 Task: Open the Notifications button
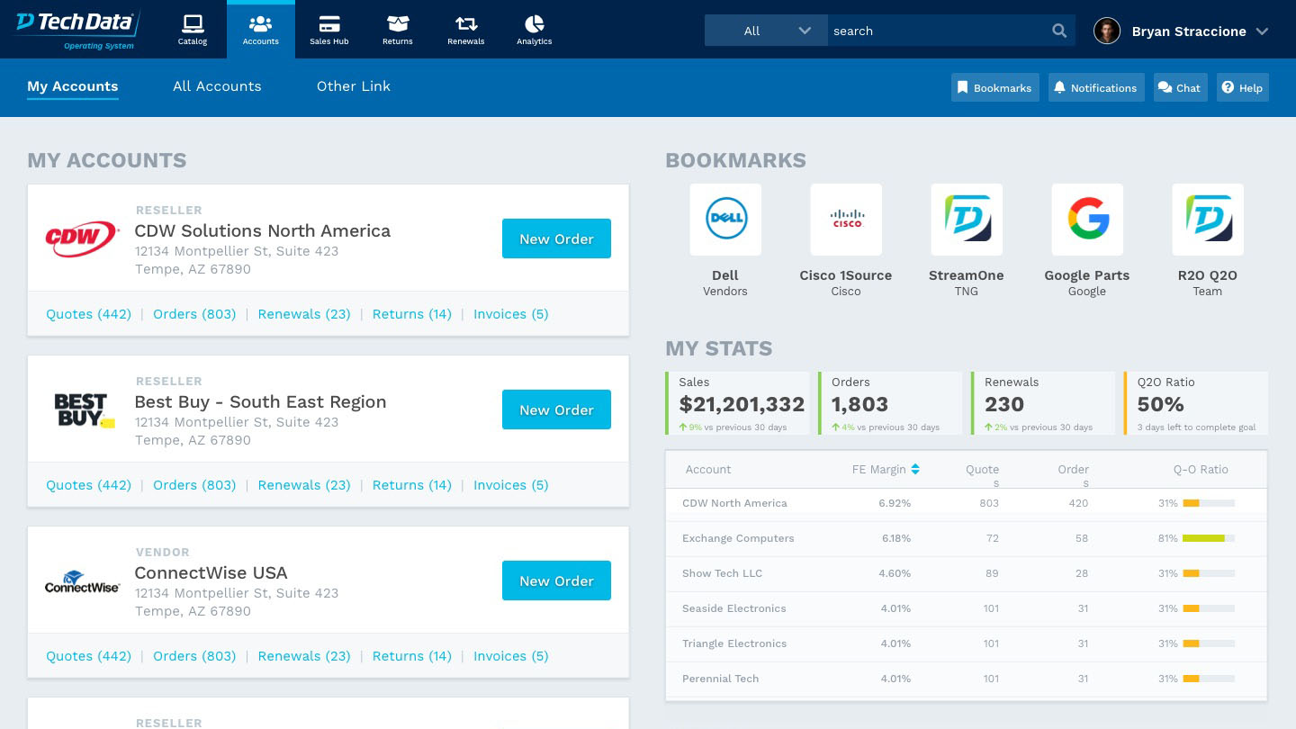tap(1096, 87)
